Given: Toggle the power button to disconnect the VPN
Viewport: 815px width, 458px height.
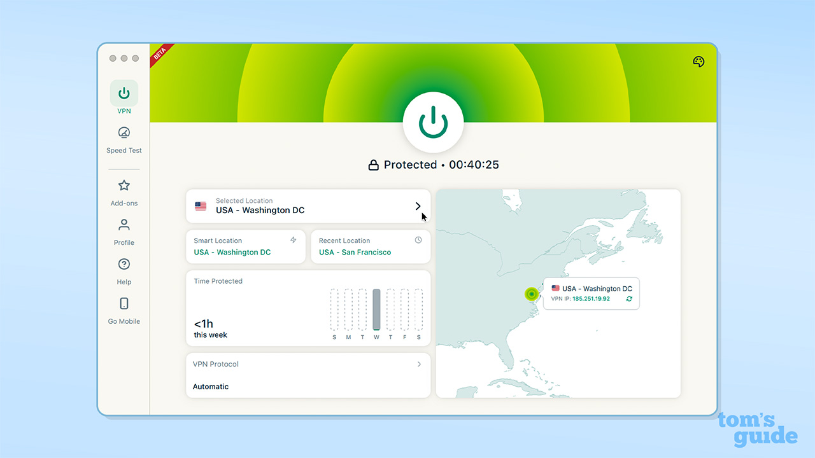Looking at the screenshot, I should 433,122.
